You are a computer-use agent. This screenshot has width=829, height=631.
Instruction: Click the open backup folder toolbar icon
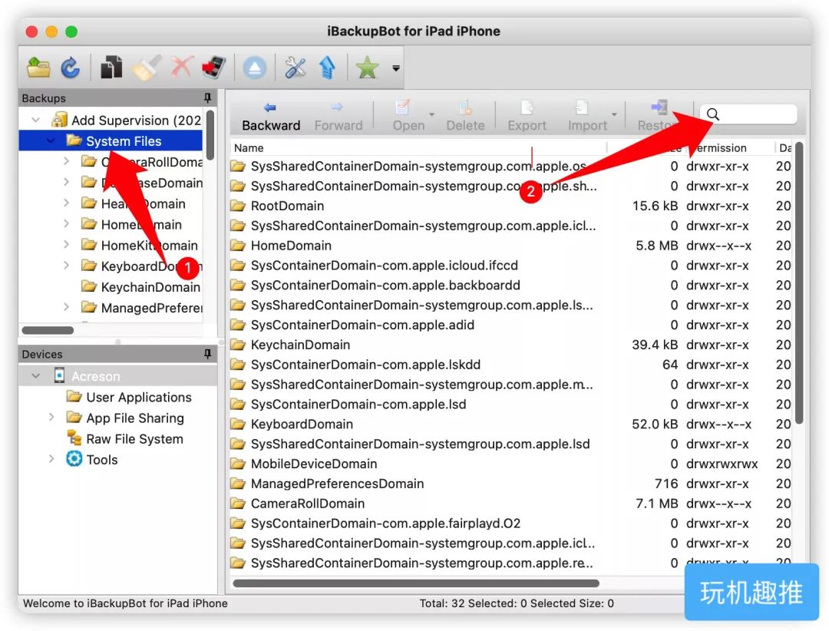[38, 68]
